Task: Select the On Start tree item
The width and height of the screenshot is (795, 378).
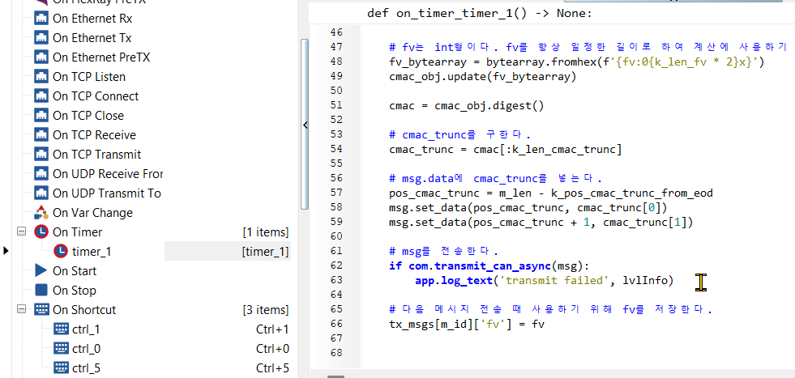Action: tap(75, 271)
